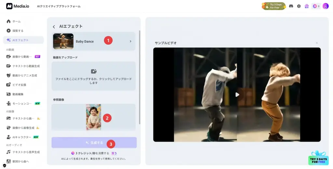The image size is (333, 169).
Task: Click the AIクリエイティブプラットフォーム header text
Action: point(59,7)
